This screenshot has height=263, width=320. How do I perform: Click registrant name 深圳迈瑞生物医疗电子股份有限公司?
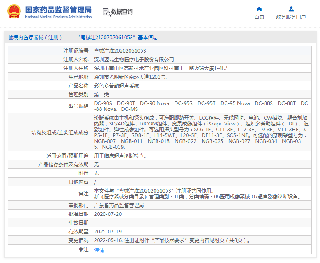[x=134, y=60]
